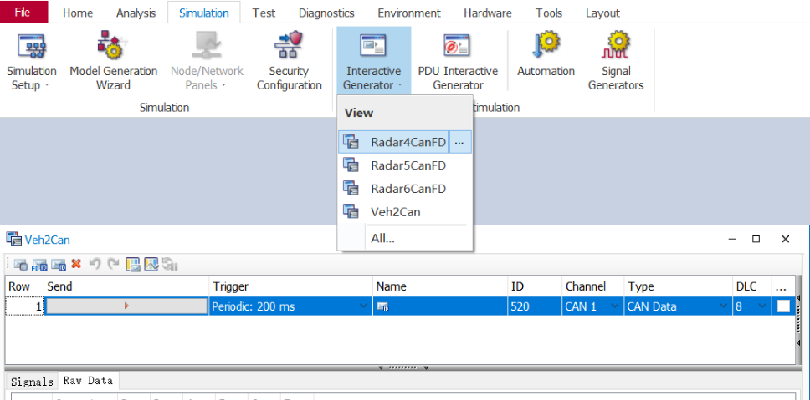Open the Channel CAN 1 dropdown
Image resolution: width=810 pixels, height=400 pixels.
click(616, 306)
